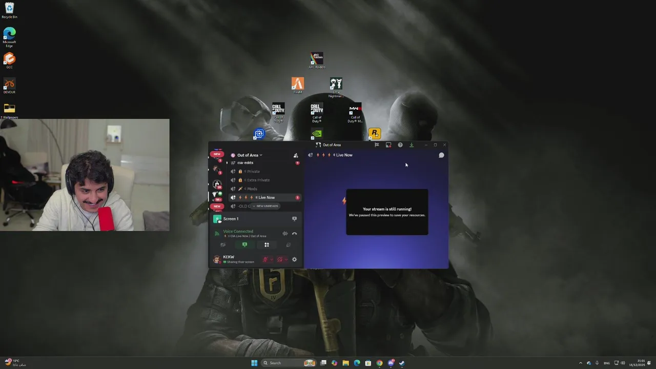Open the Wallpapers folder on desktop
Screen dimensions: 656x369
(9, 111)
